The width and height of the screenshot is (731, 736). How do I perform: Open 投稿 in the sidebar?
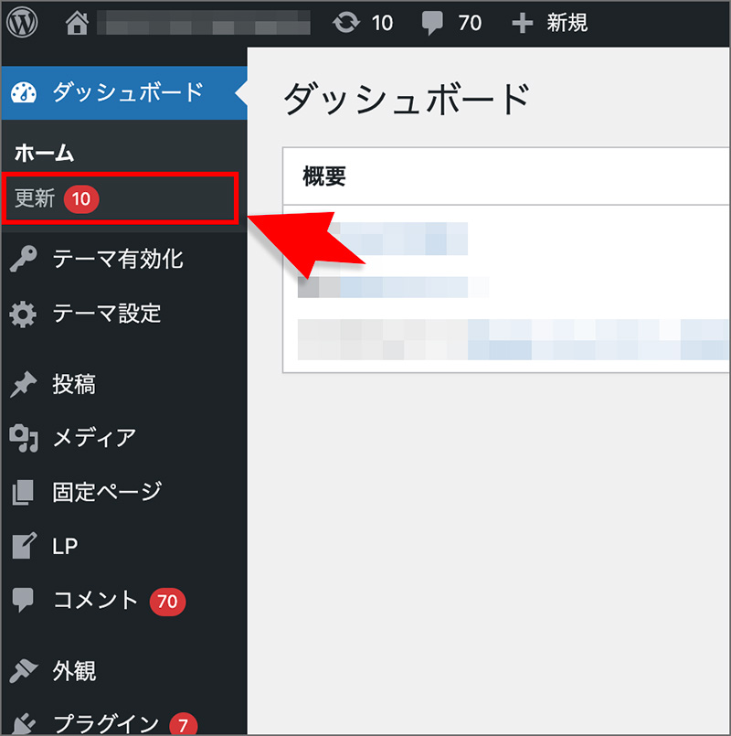[124, 384]
